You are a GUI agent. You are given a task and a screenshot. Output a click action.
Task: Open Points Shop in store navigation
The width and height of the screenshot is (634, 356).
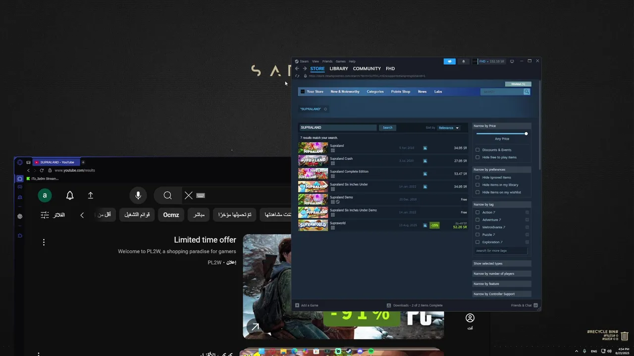tap(401, 91)
